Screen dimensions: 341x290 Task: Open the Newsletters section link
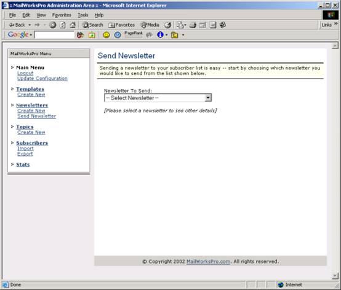[32, 105]
